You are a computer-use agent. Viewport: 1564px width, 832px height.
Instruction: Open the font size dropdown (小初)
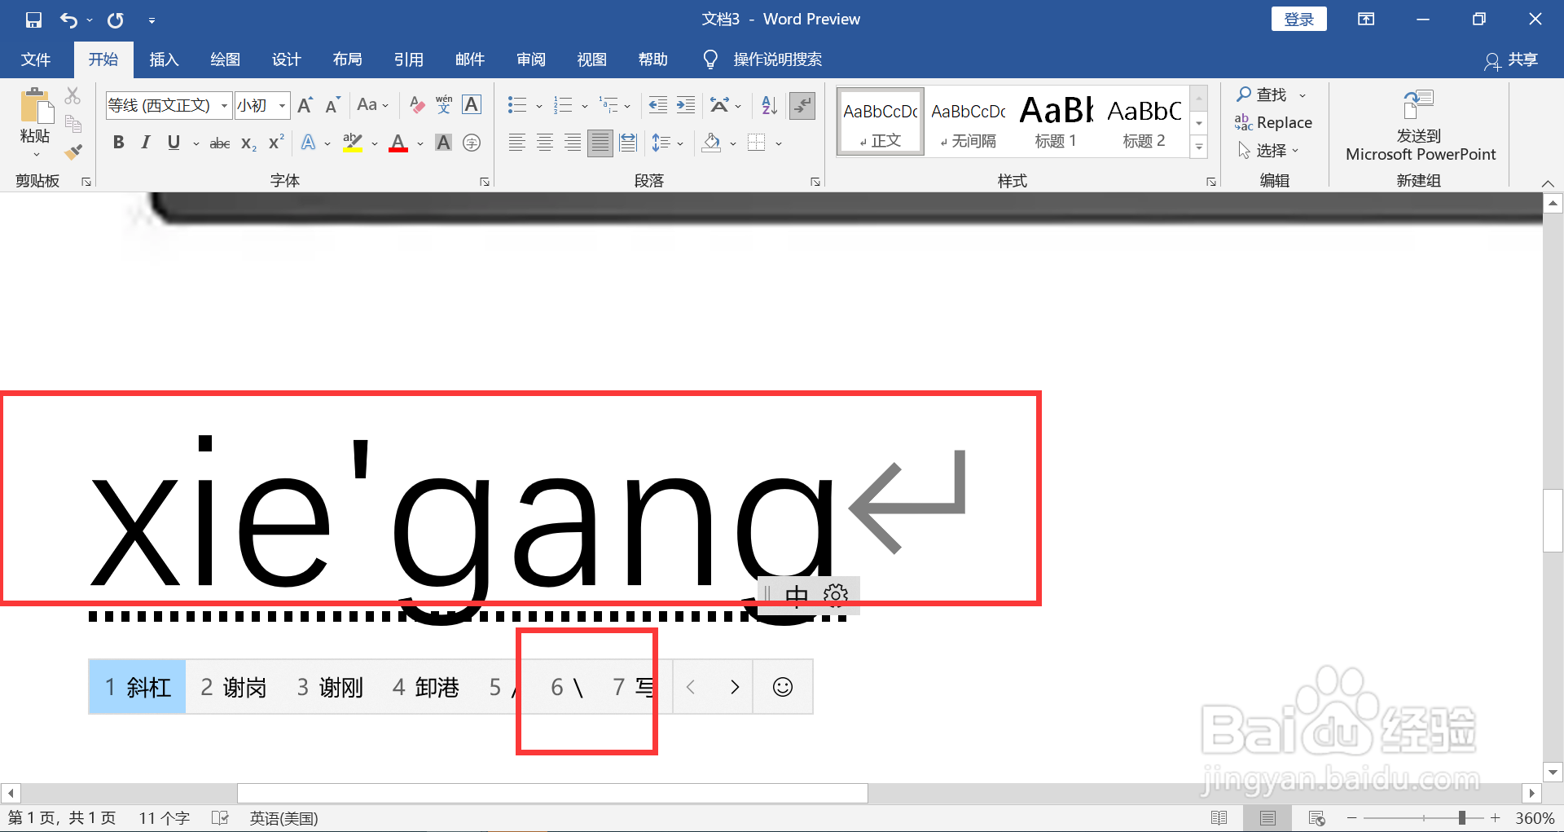click(x=282, y=105)
